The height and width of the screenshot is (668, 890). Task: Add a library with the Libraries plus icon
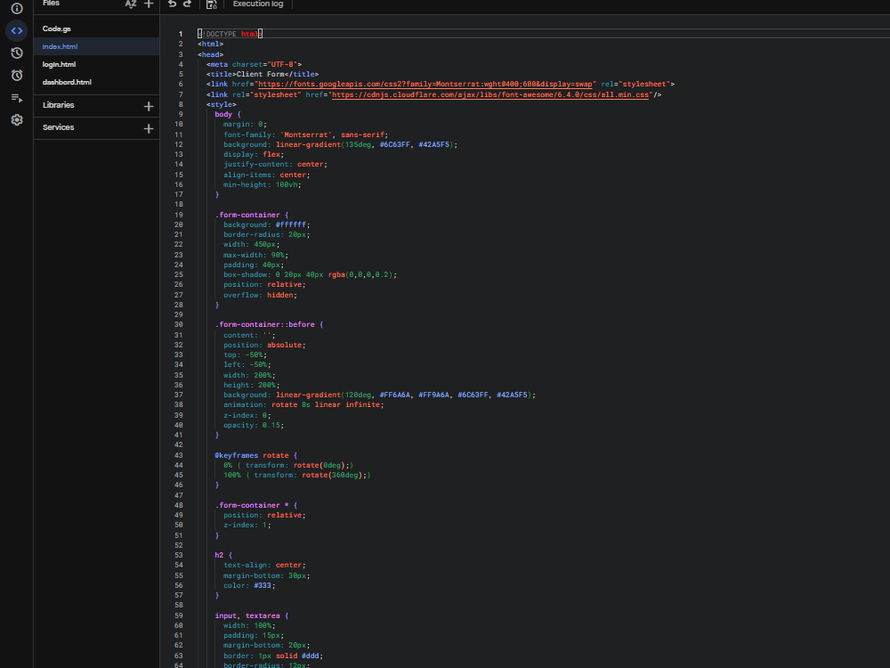pyautogui.click(x=149, y=106)
